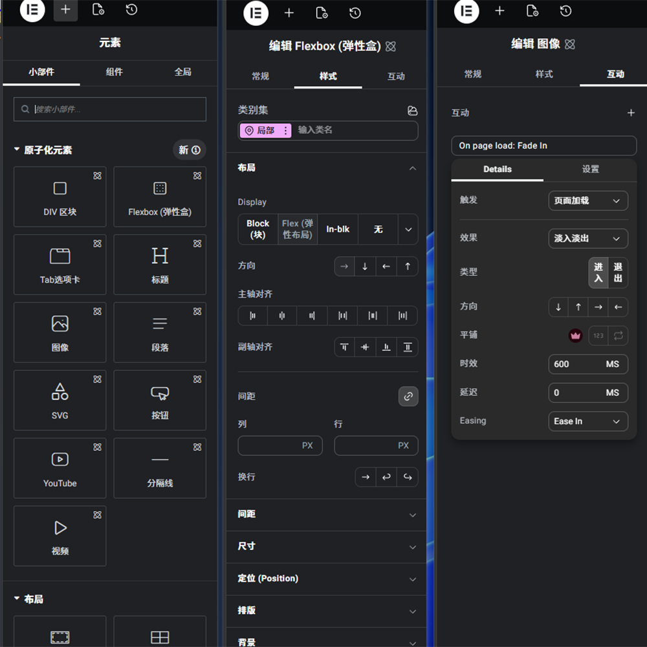Click the 新 badge next to 原子化元素

coord(189,149)
